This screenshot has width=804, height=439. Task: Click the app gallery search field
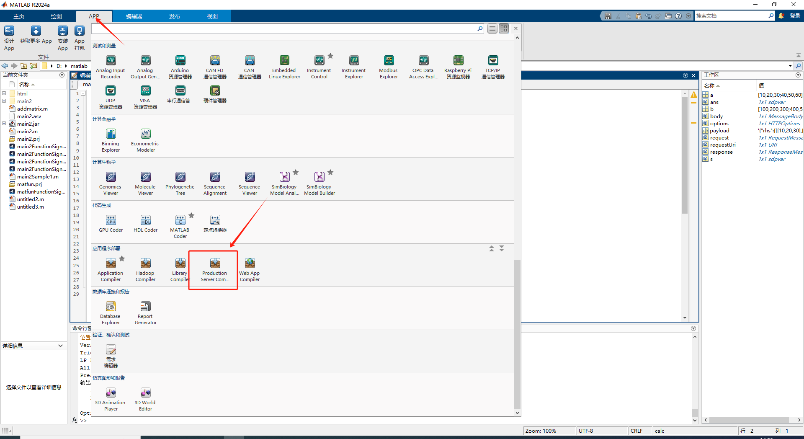[x=285, y=28]
